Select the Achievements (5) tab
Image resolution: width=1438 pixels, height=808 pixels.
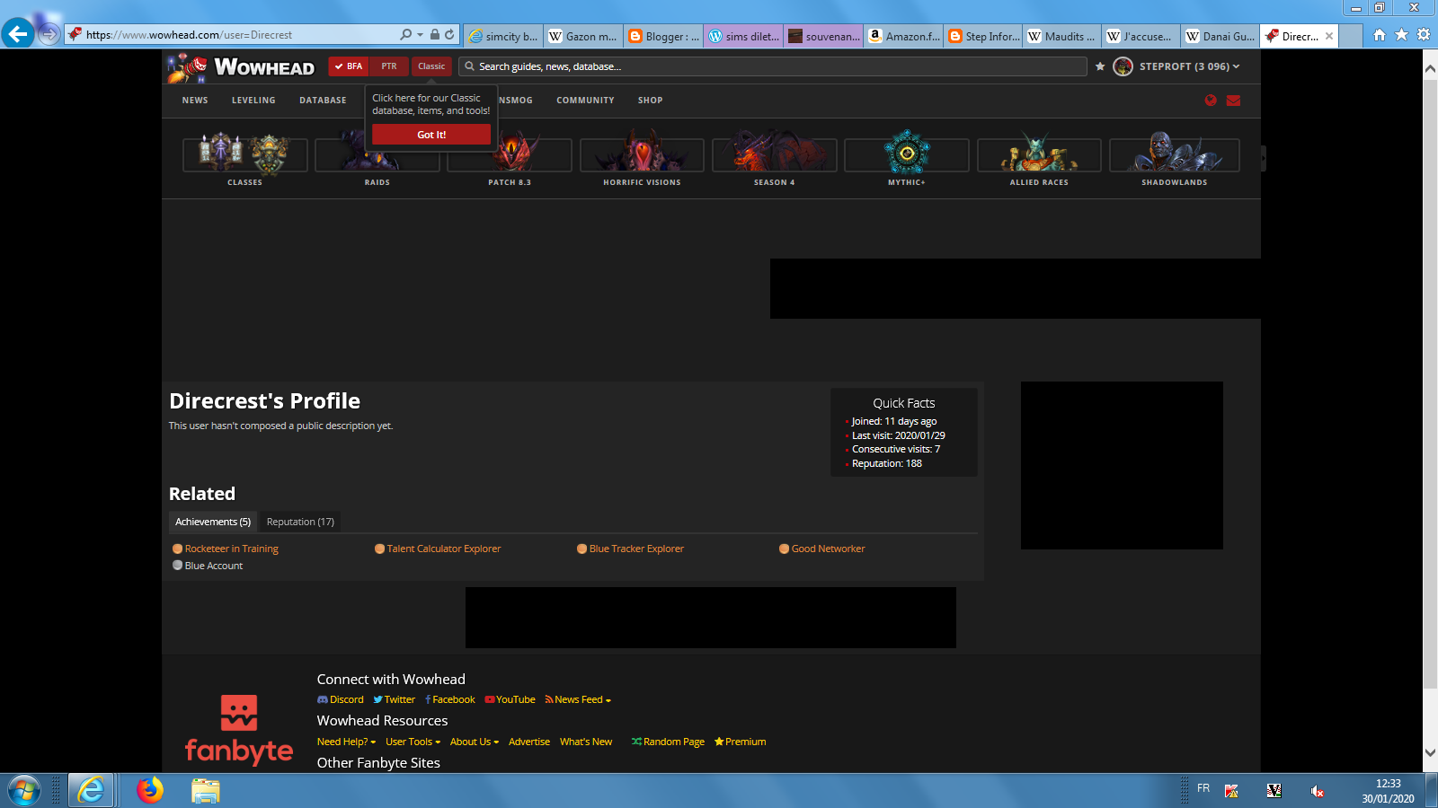click(x=213, y=522)
